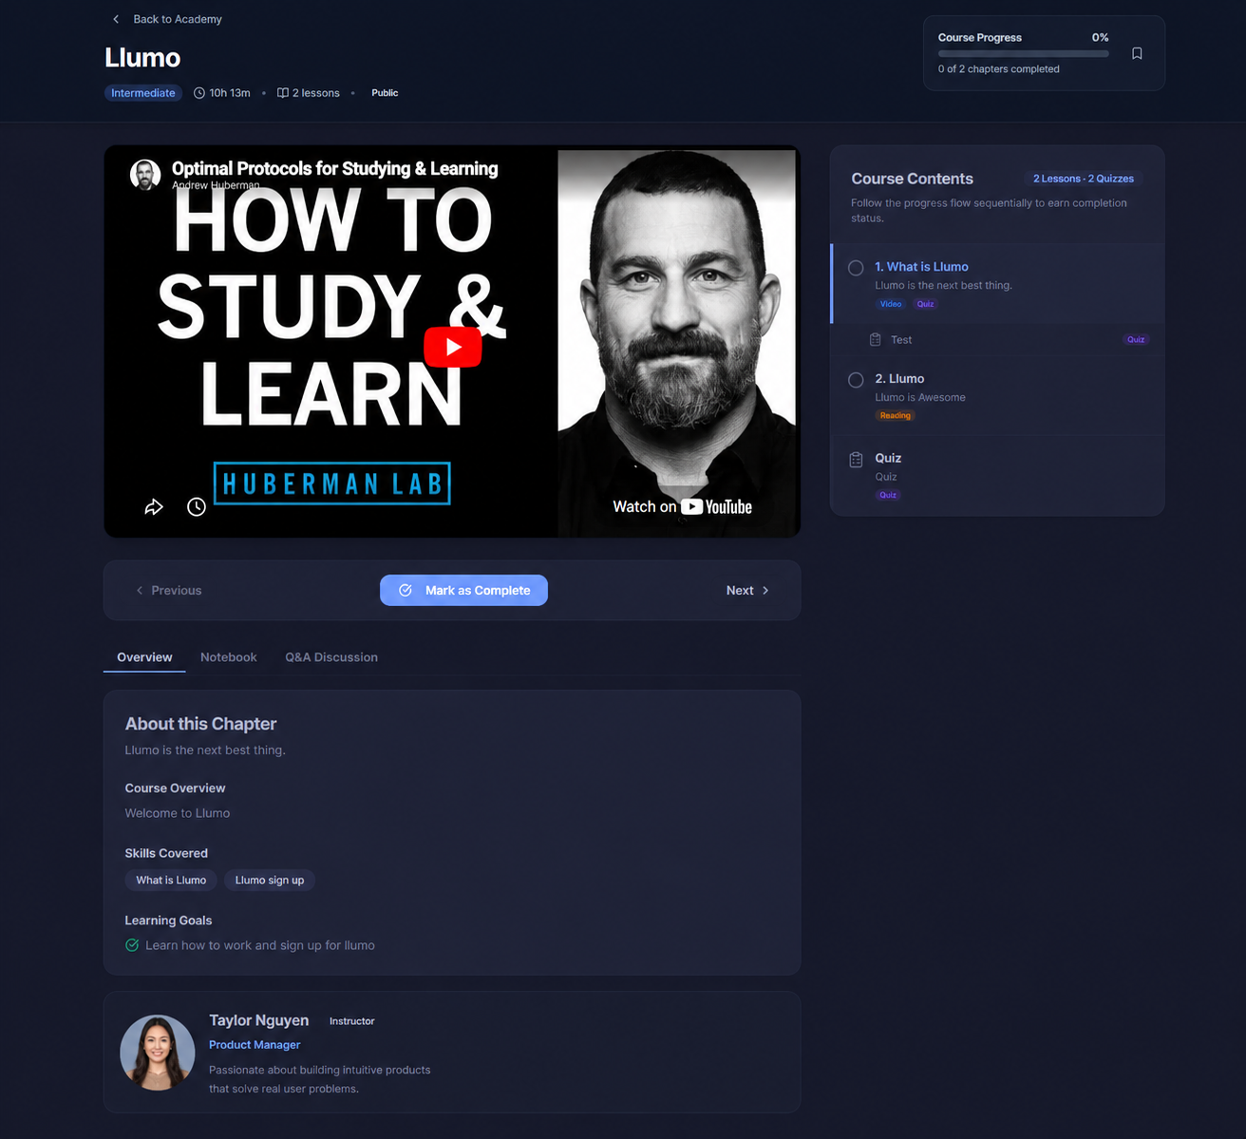1246x1139 pixels.
Task: Open the Andrew Huberman channel avatar
Action: [145, 175]
